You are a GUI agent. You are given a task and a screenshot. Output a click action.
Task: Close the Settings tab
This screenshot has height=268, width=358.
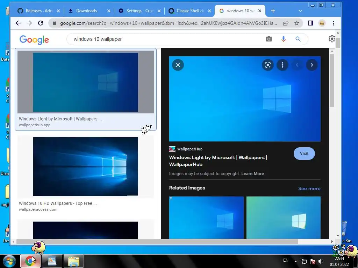click(159, 11)
